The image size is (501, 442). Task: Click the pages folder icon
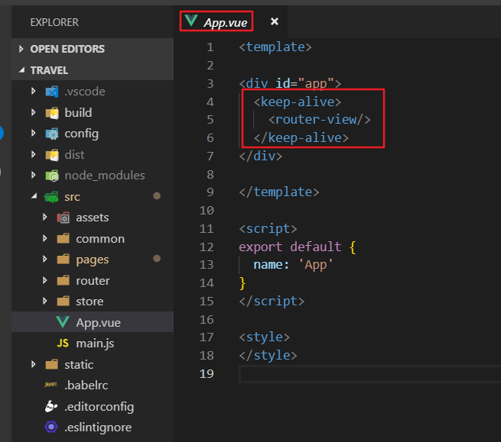click(63, 260)
